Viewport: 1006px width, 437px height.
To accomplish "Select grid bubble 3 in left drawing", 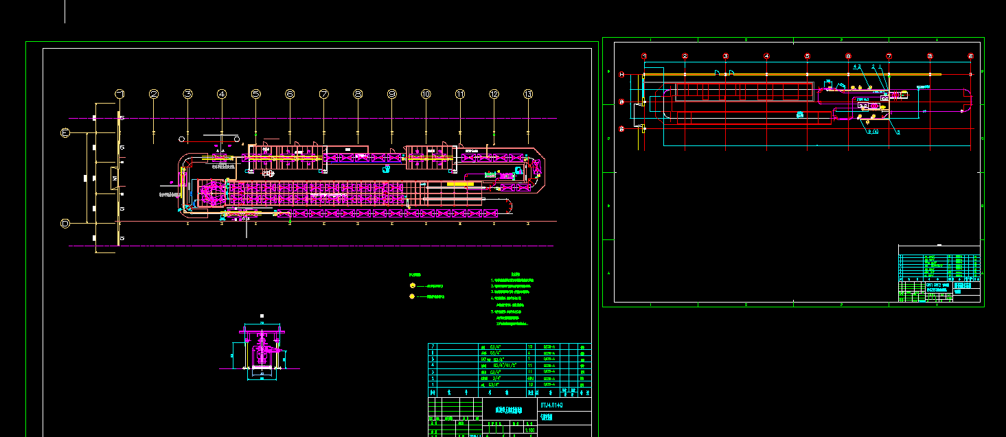I will click(187, 94).
